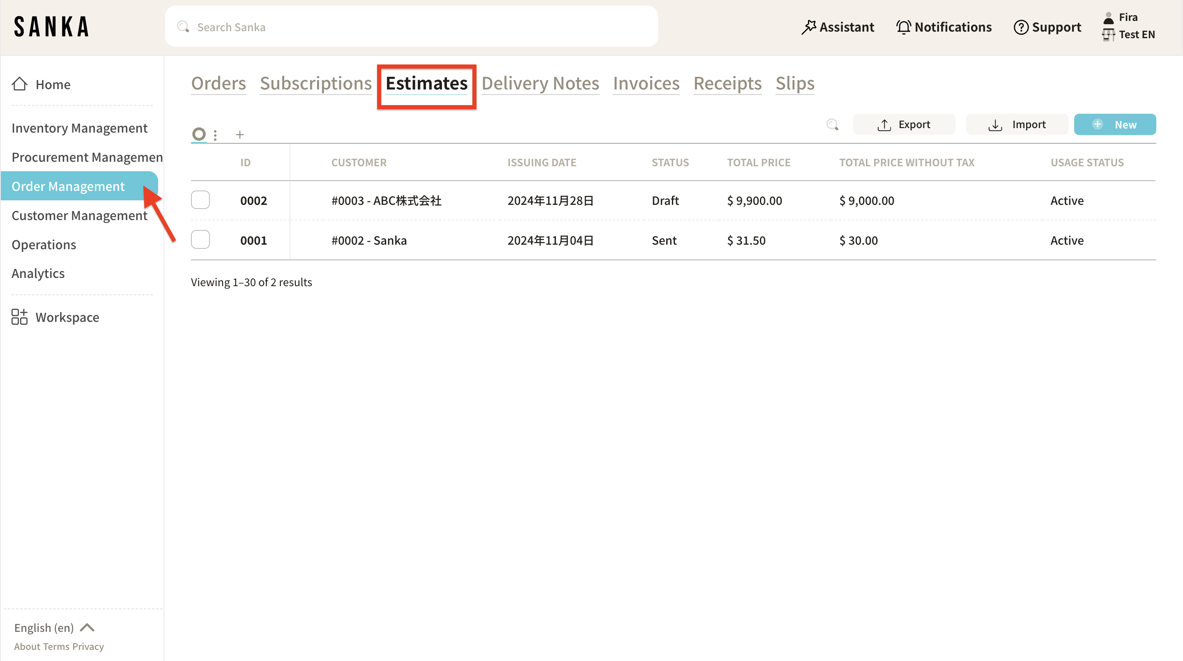
Task: Open the view options three-dot menu
Action: coord(215,135)
